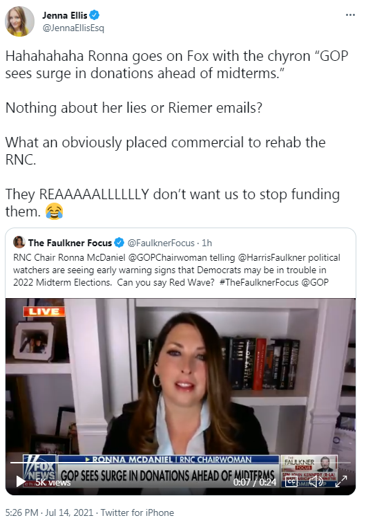Mute the video with speaker icon
The height and width of the screenshot is (527, 366).
click(316, 482)
